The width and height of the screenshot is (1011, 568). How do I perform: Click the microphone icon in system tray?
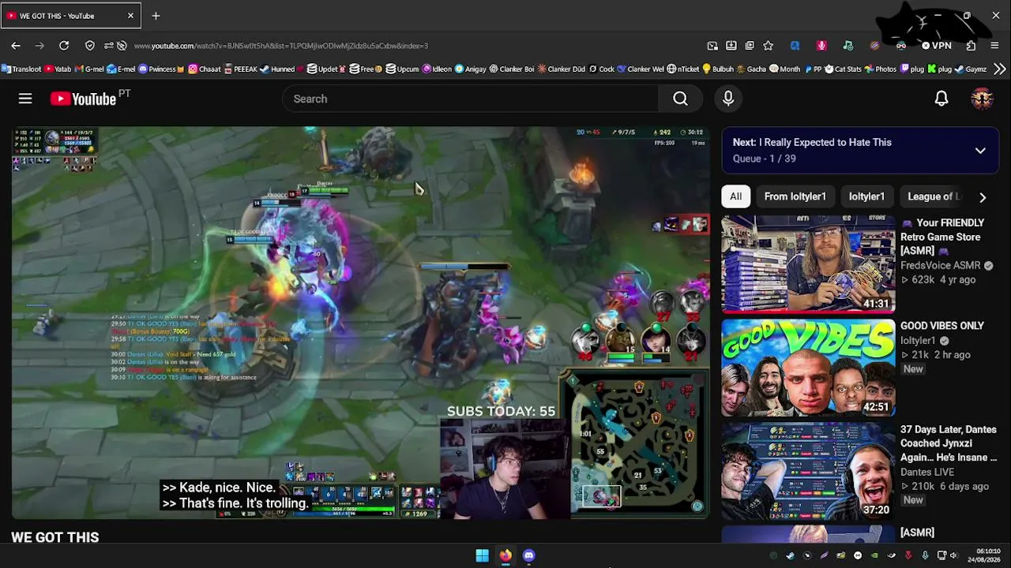[925, 555]
